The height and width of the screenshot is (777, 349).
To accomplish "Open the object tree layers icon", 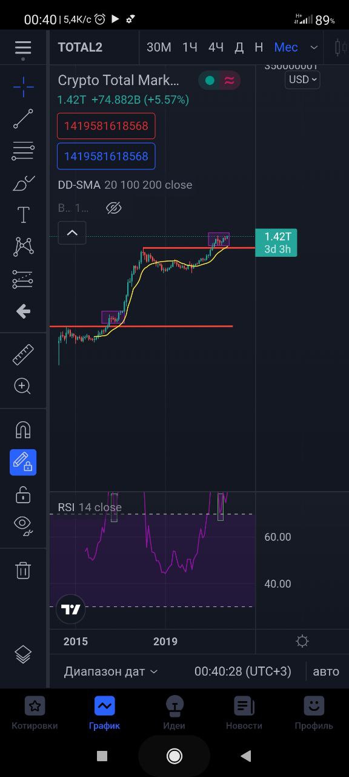I will pos(23,654).
